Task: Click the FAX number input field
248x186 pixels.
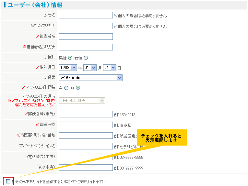Action: point(86,168)
